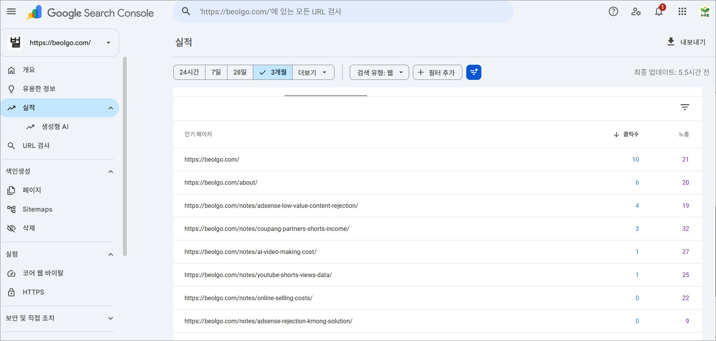Click the coupang-partners-shorts-income page row

pos(437,229)
